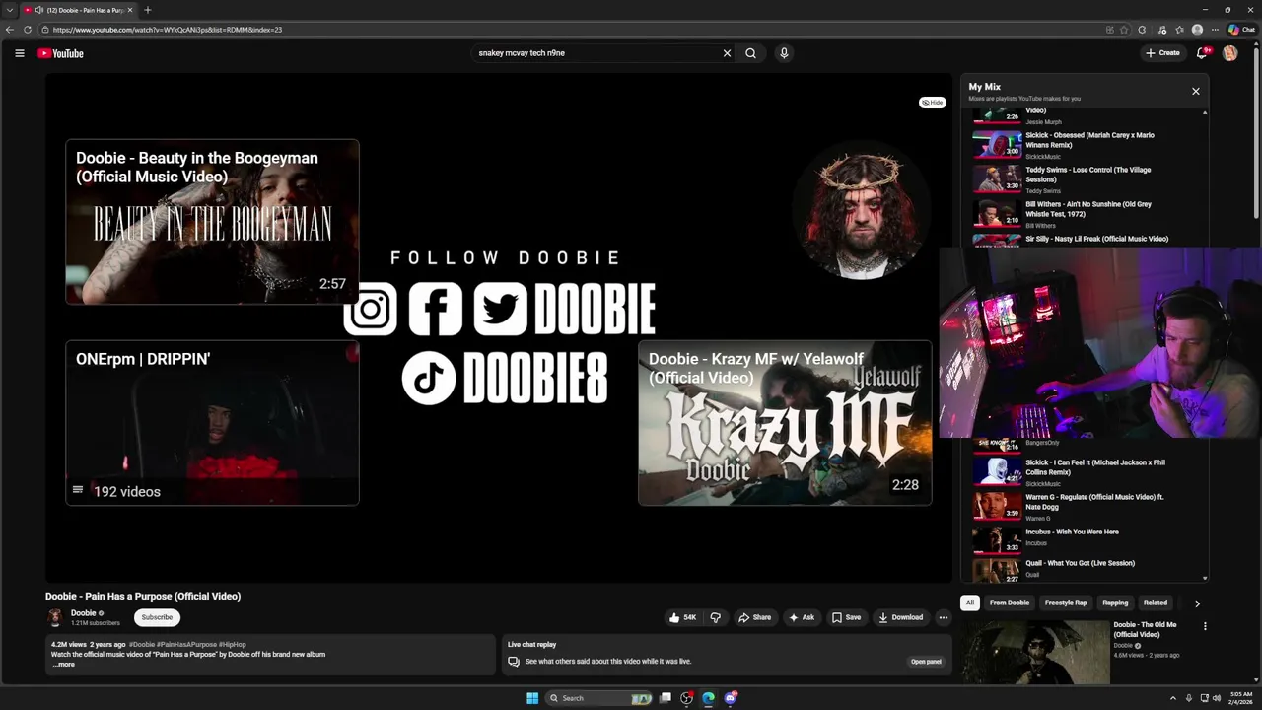The image size is (1262, 710).
Task: Open the browser profile icon
Action: [x=1197, y=30]
